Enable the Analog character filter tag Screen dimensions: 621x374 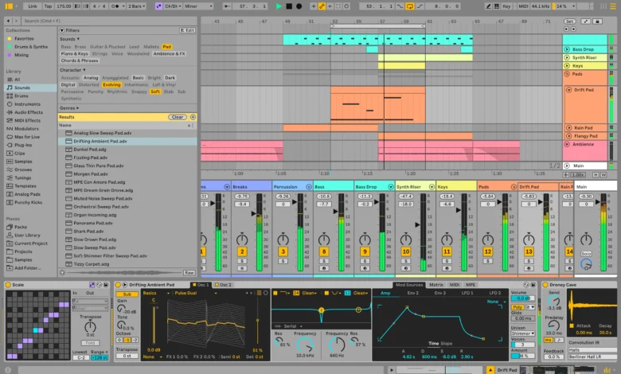pyautogui.click(x=92, y=77)
